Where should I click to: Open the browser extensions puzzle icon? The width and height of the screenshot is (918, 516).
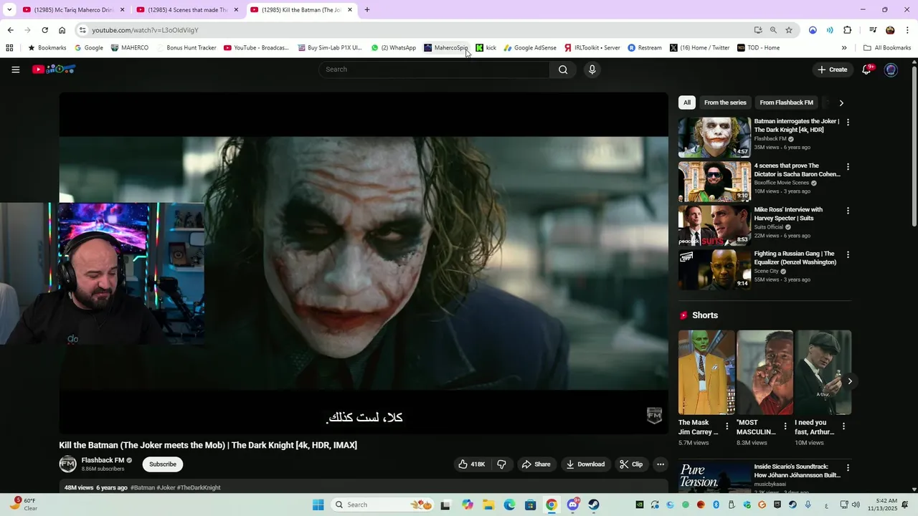tap(847, 30)
